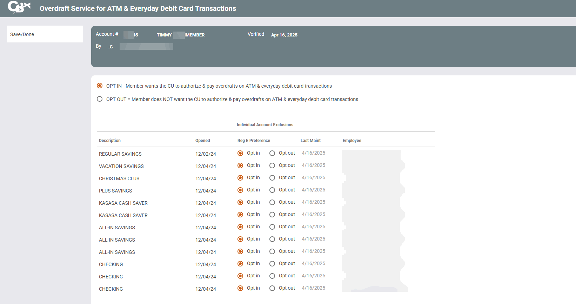This screenshot has height=304, width=576.
Task: Opt out the second KASASA CASH SAVER account
Action: pos(272,215)
